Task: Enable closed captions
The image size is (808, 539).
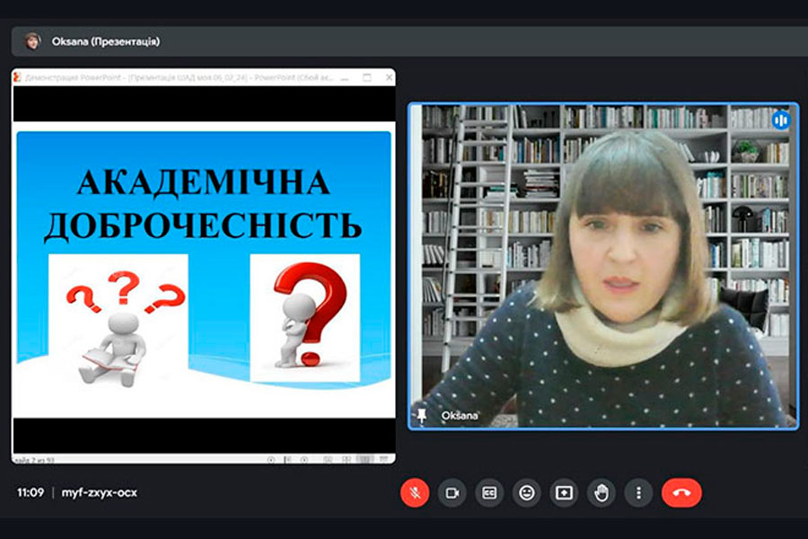Action: [489, 493]
